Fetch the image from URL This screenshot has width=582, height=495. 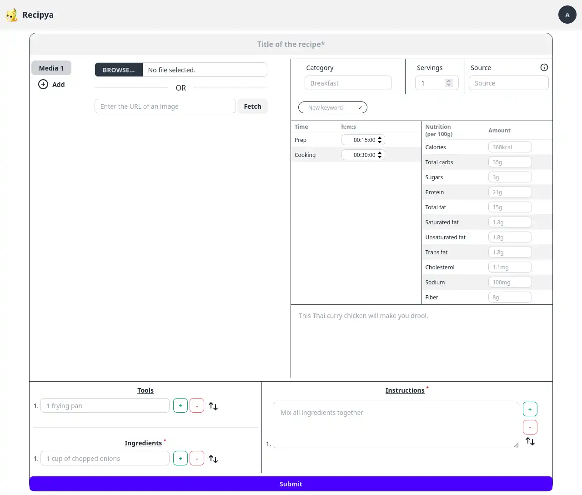[252, 106]
